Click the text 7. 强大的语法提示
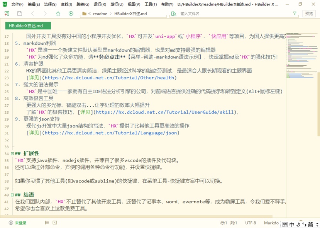Viewport: 320px width, 228px height. [x=37, y=85]
